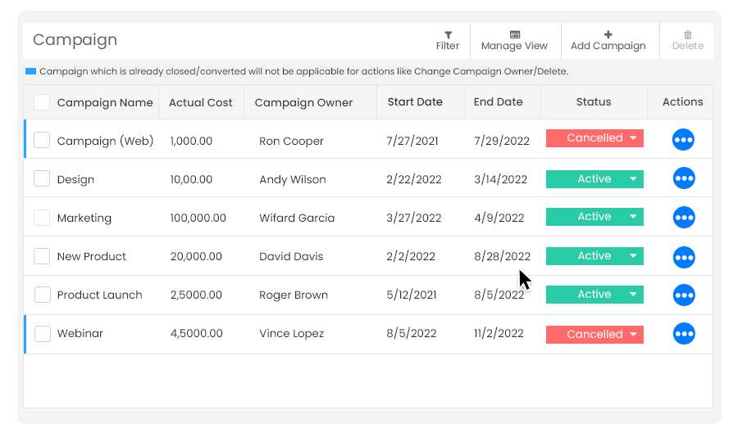Open the Product Launch campaign name
Image resolution: width=738 pixels, height=437 pixels.
99,295
